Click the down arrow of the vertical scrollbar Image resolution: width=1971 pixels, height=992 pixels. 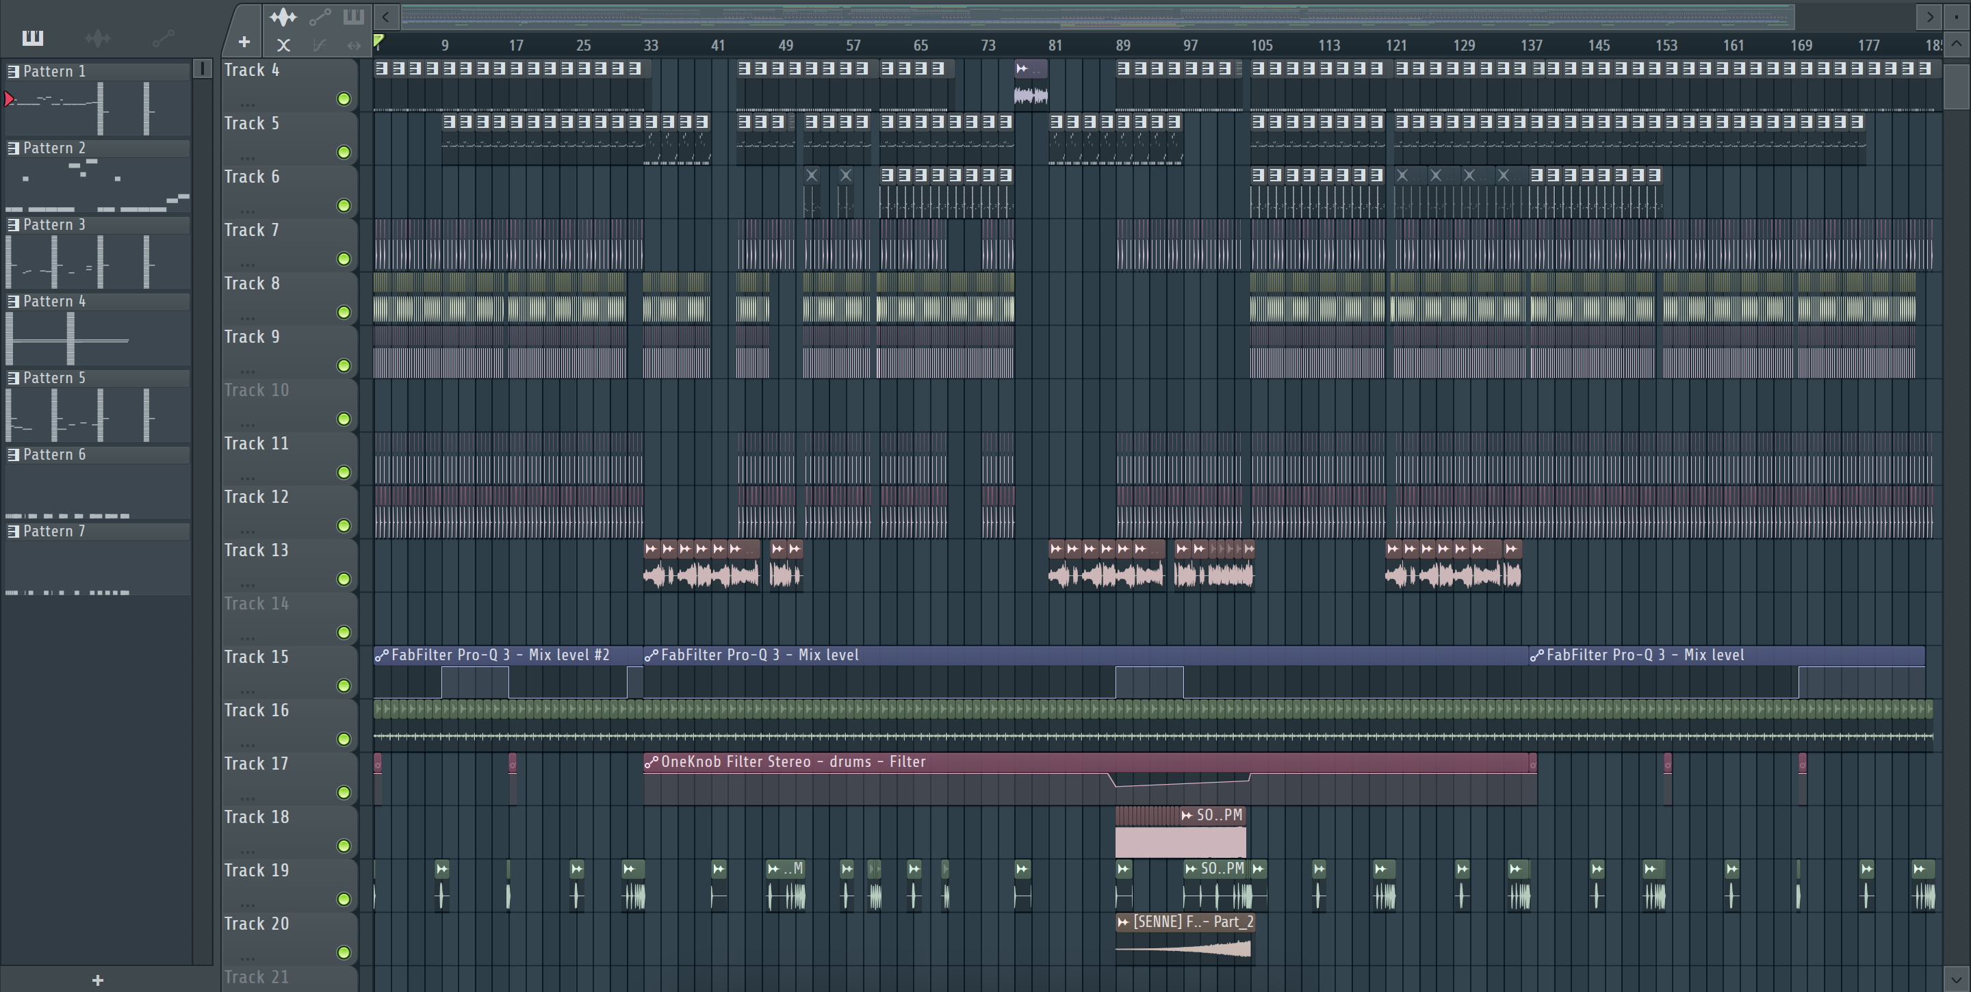click(1957, 978)
